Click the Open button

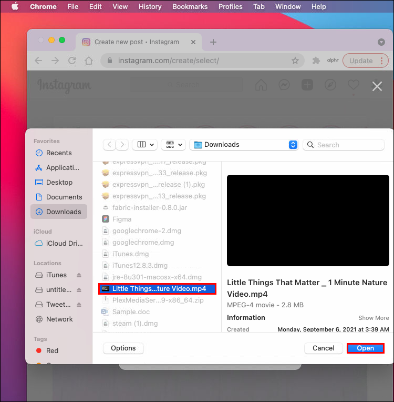pyautogui.click(x=365, y=348)
